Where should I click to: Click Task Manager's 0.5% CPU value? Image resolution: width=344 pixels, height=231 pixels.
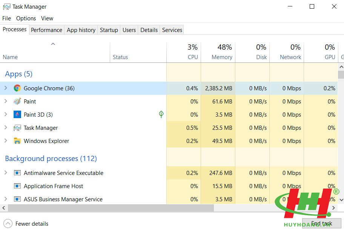(192, 128)
